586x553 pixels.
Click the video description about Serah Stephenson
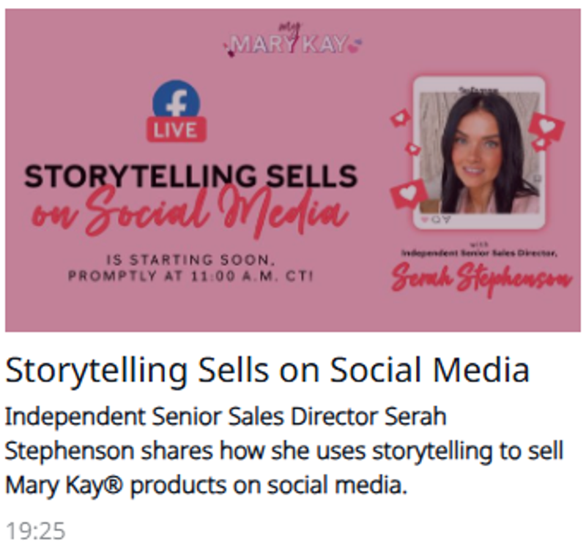pos(286,451)
